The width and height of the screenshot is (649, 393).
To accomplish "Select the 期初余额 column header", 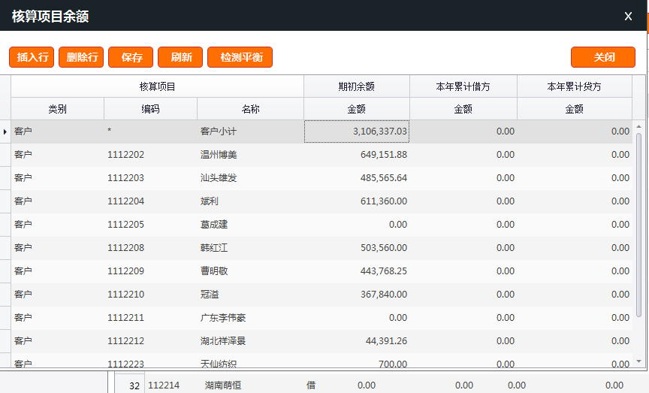I will 356,86.
